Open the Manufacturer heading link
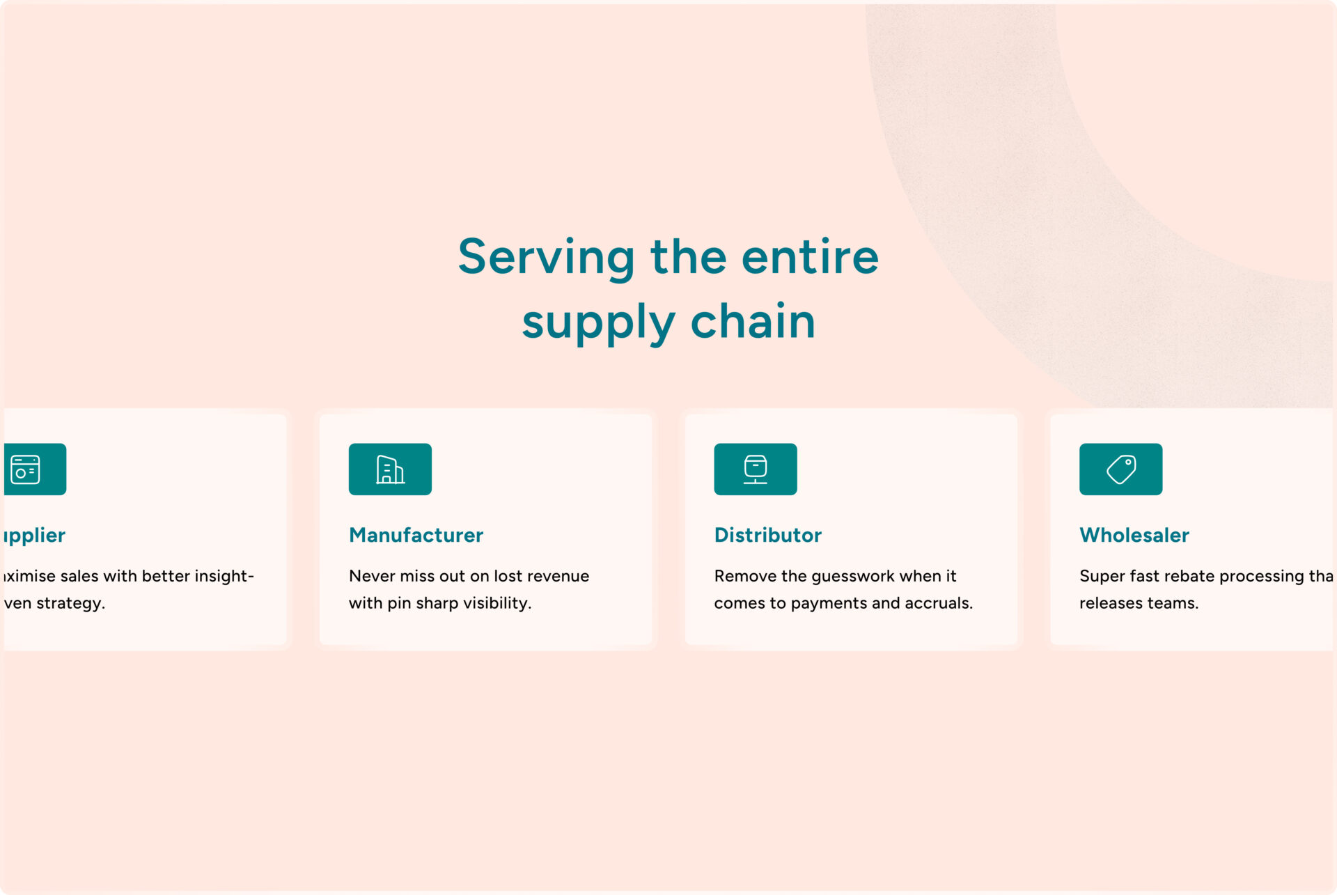Viewport: 1337px width, 895px height. click(x=416, y=535)
